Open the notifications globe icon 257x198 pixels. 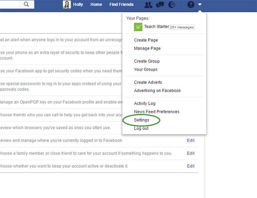click(x=171, y=5)
